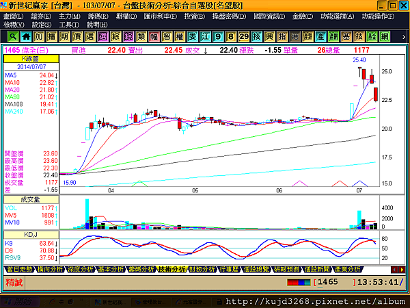Switch to the 個股總覽 tab
The height and width of the screenshot is (308, 410).
(x=256, y=269)
